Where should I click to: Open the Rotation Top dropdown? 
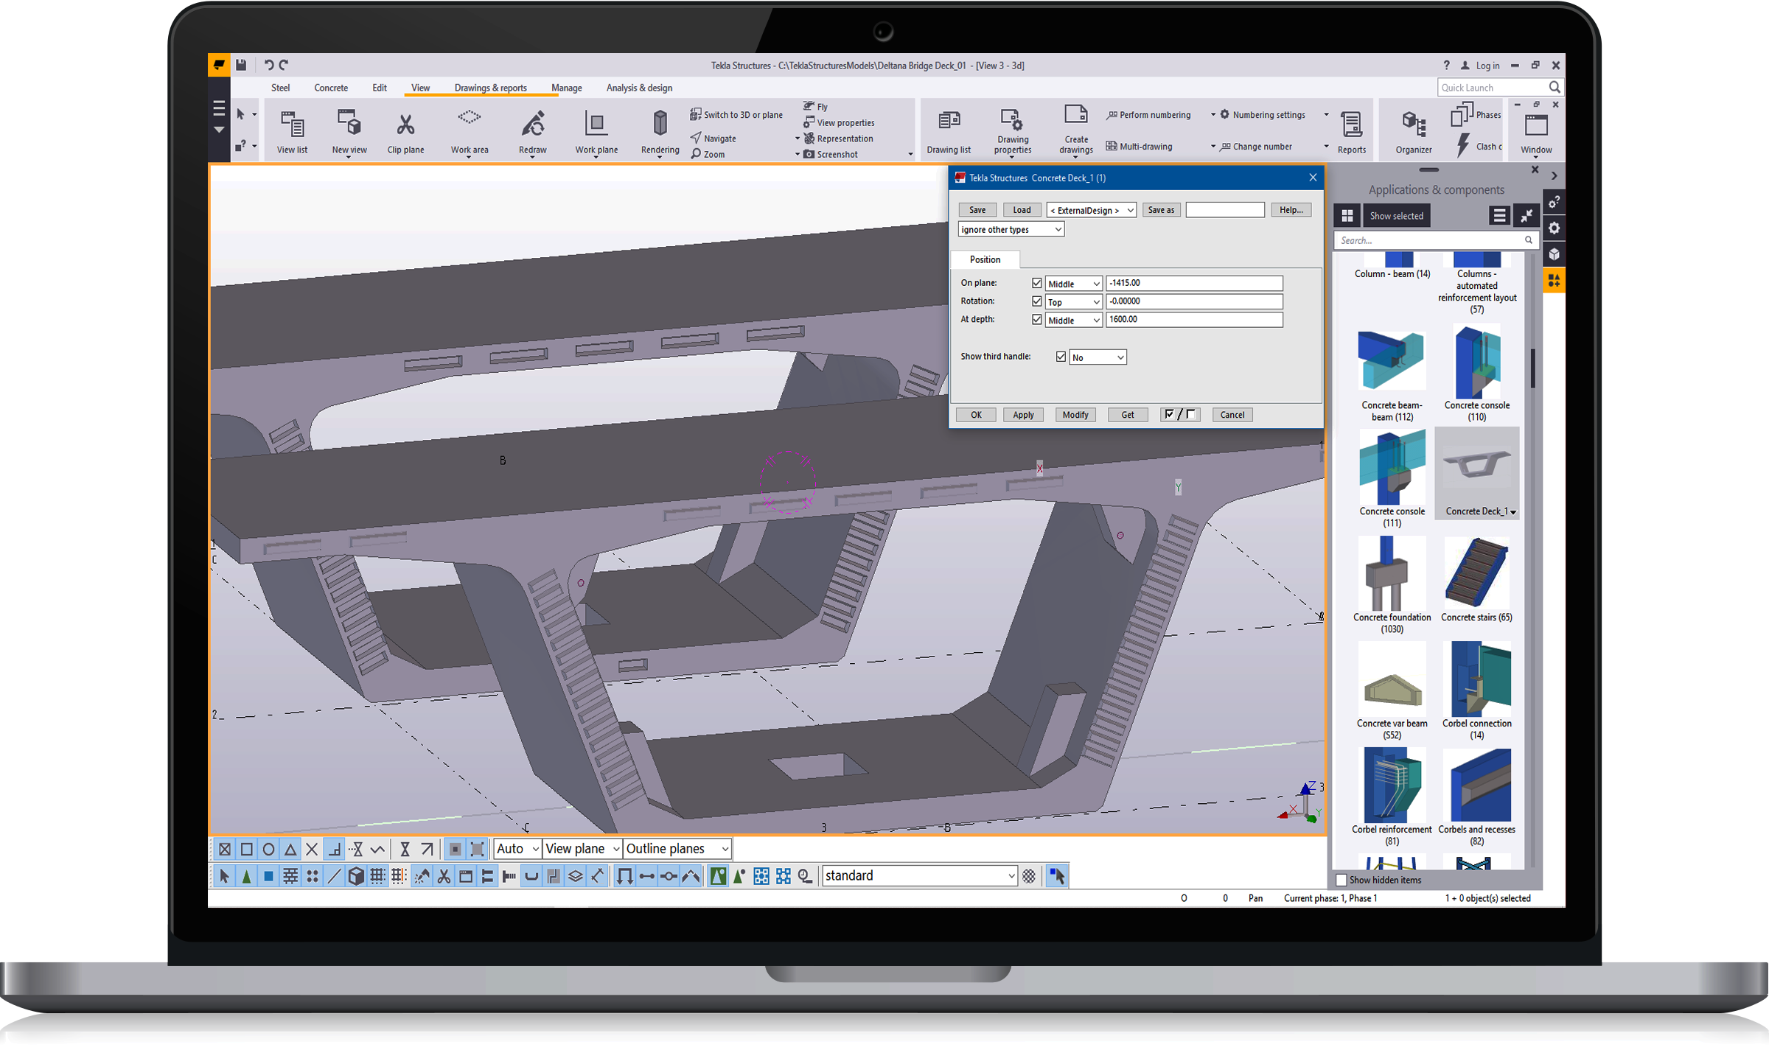(x=1073, y=302)
